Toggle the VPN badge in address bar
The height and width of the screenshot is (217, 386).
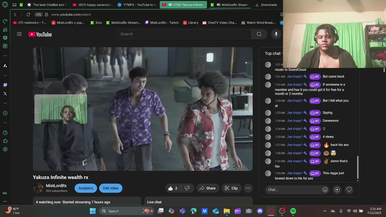tap(39, 14)
